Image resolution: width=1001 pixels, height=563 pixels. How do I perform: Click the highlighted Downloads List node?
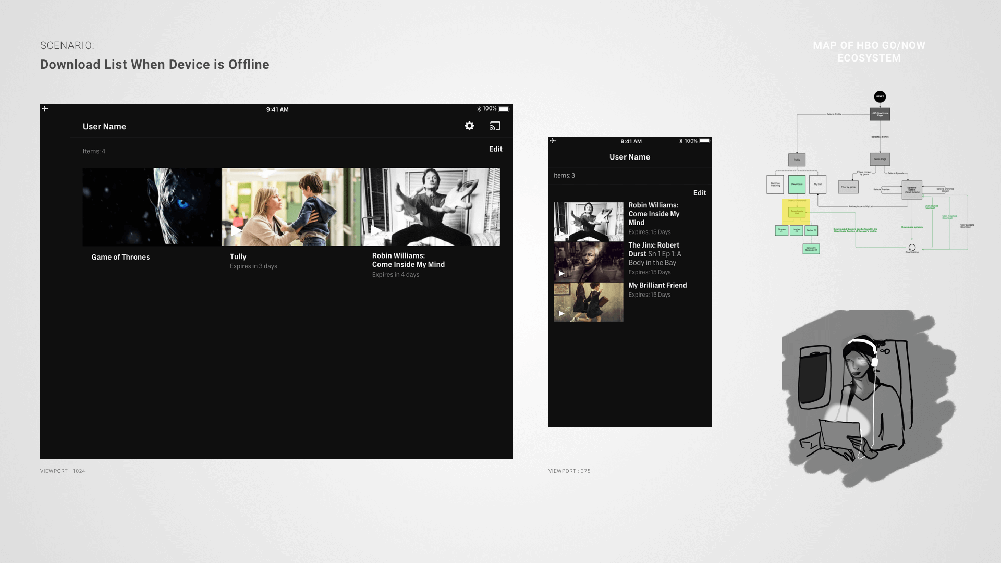pos(797,212)
